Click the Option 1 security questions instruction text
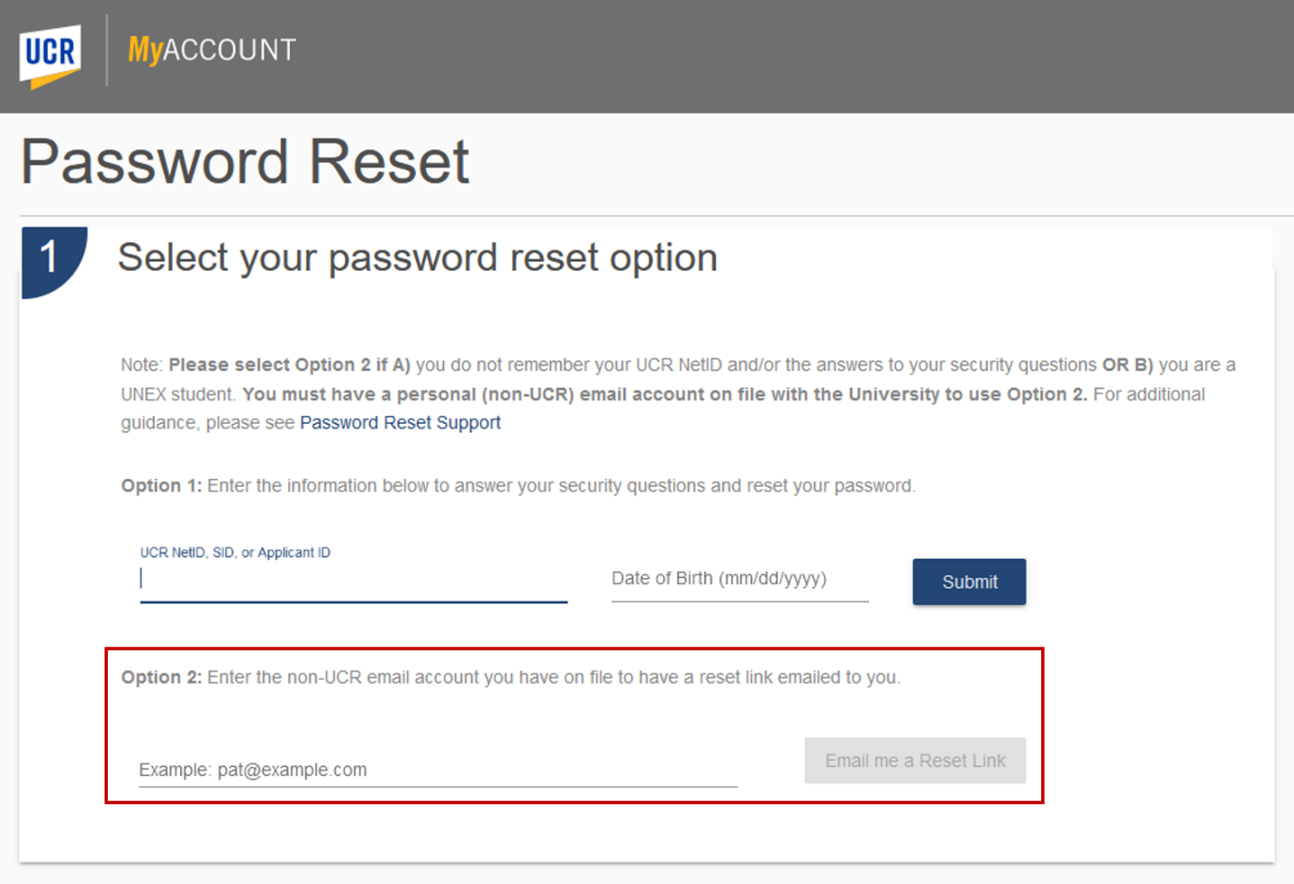The width and height of the screenshot is (1294, 884). pos(561,486)
